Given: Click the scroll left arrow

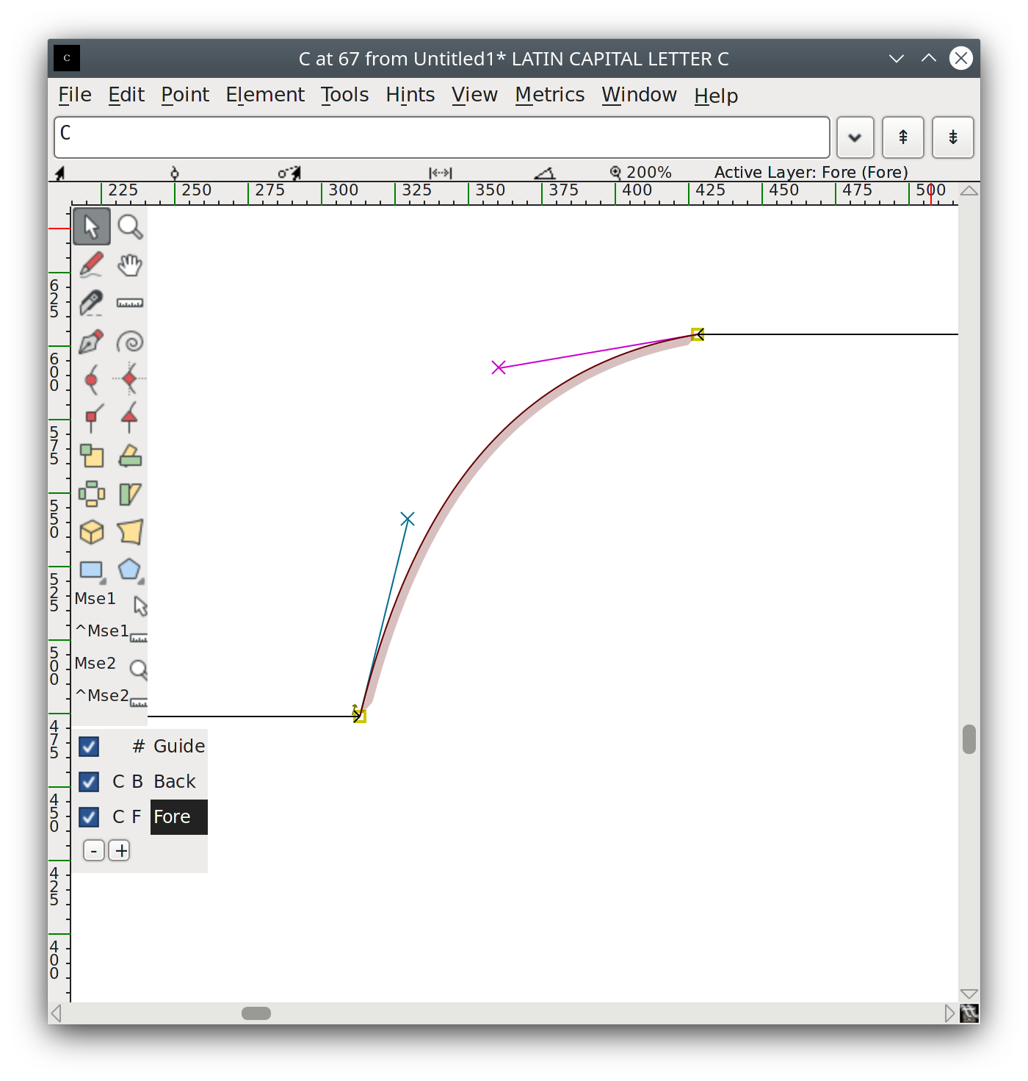Looking at the screenshot, I should point(56,1013).
